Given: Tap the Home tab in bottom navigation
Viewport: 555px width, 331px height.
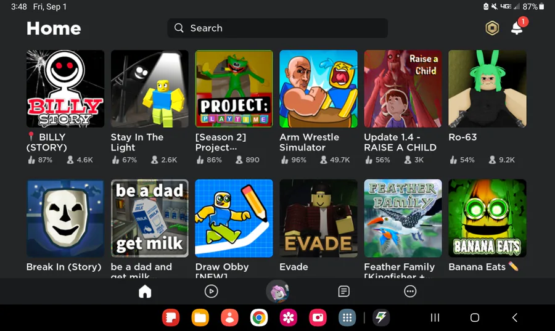Looking at the screenshot, I should click(145, 292).
